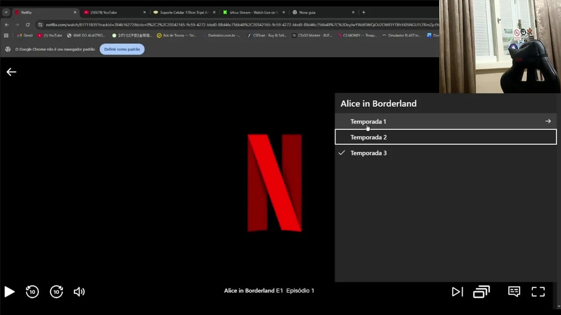View site information icon in address bar
Viewport: 561px width, 315px height.
click(x=40, y=25)
